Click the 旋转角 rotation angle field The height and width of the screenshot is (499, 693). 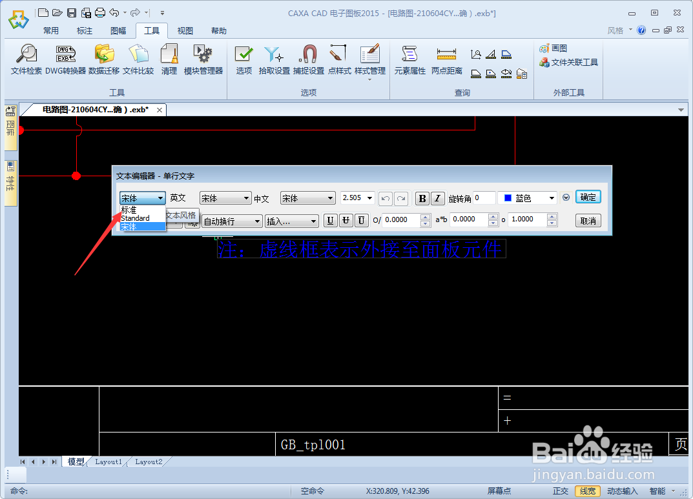tap(484, 198)
